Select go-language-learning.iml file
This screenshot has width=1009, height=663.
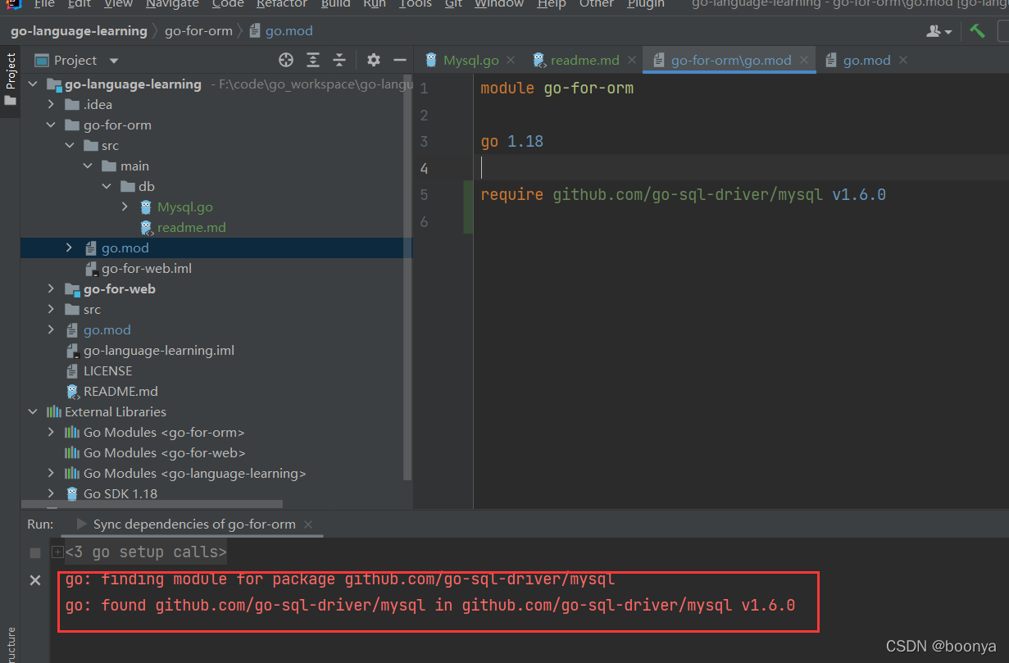coord(159,351)
